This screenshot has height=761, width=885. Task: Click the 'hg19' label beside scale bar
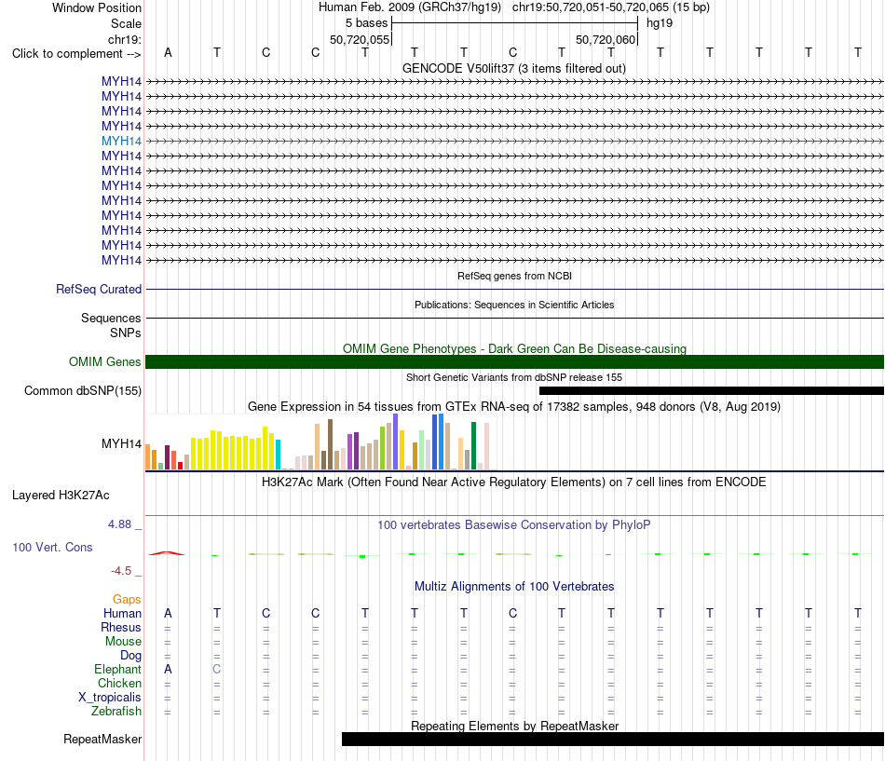[660, 23]
